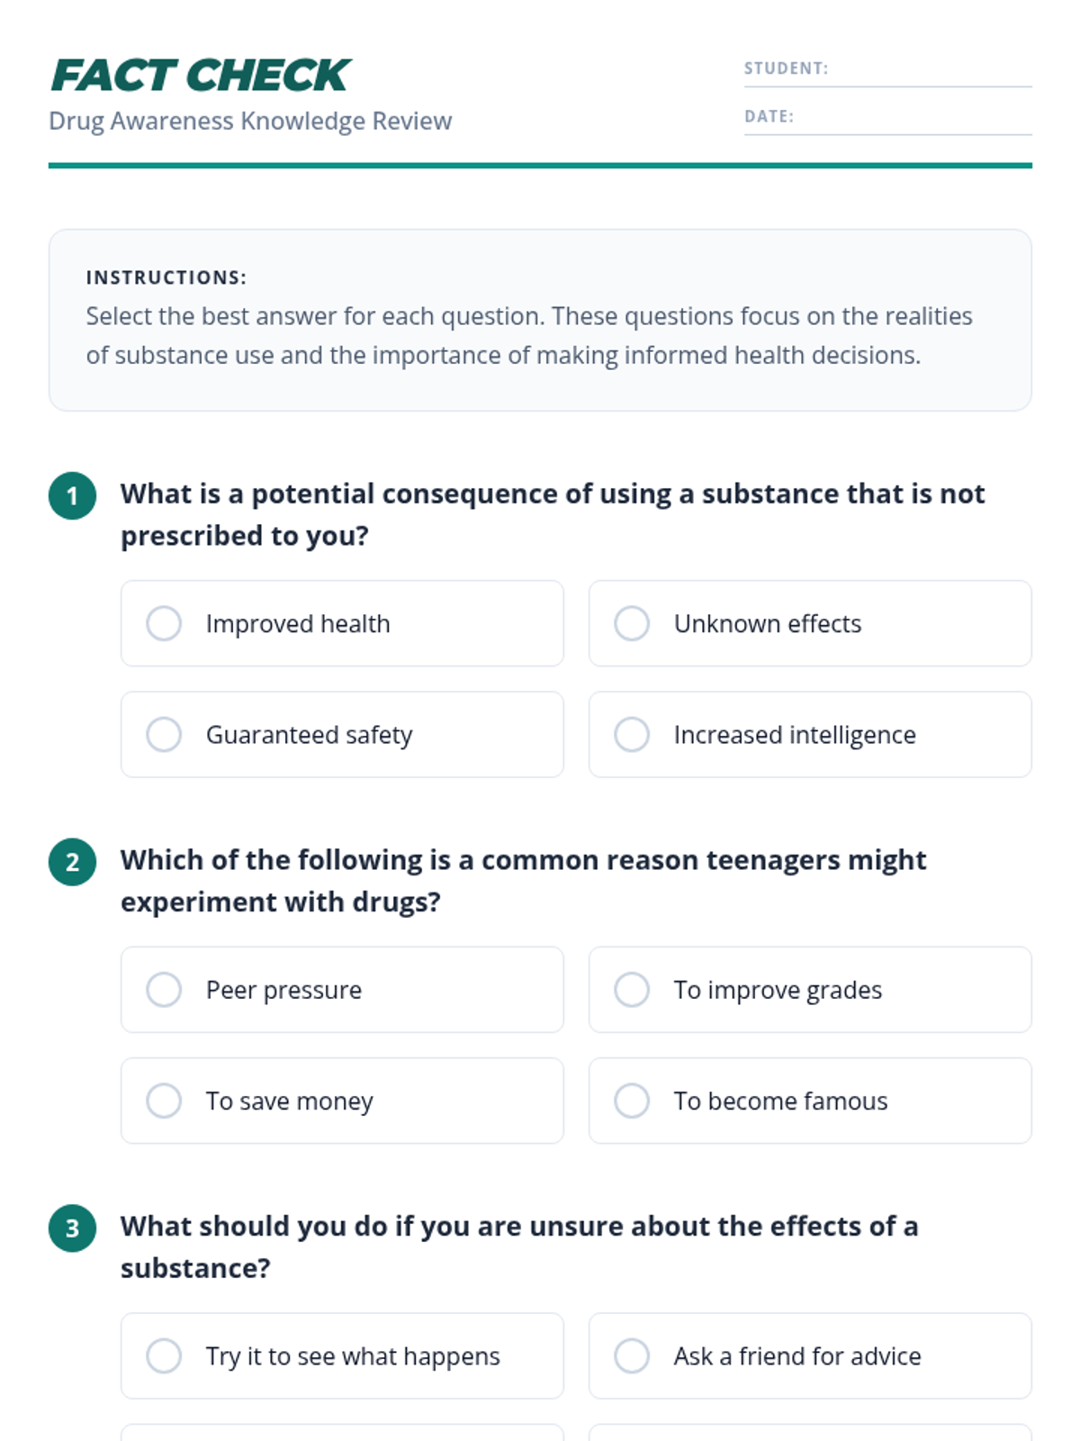
Task: Click the prescribed substance question text
Action: point(553,514)
